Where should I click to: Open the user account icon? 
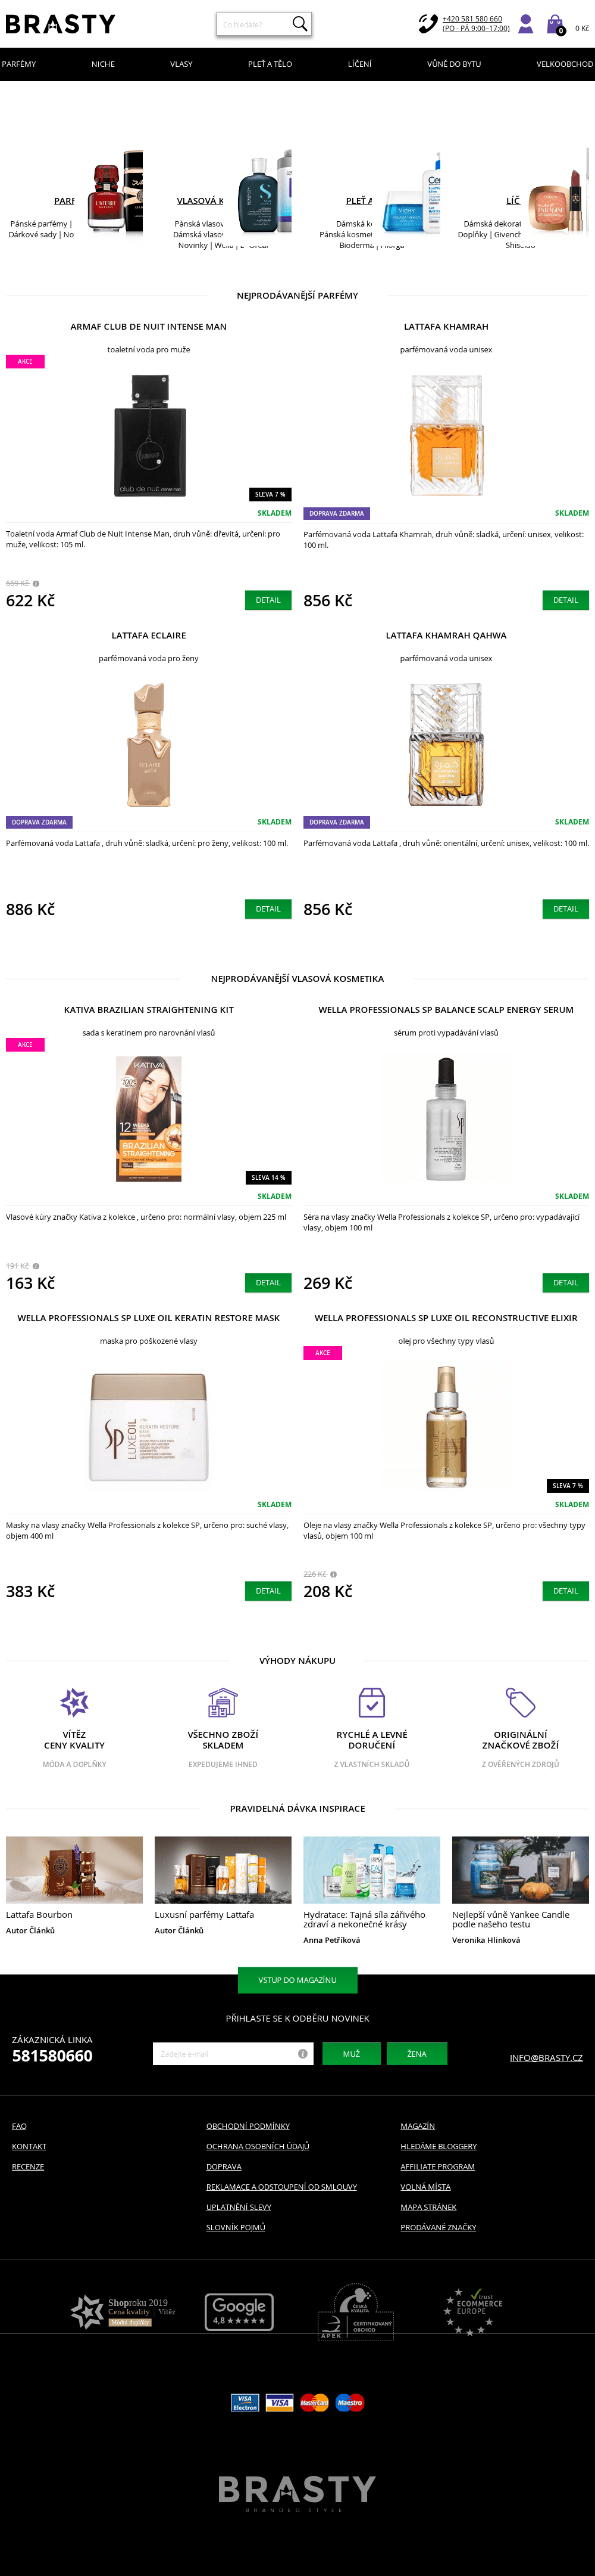[525, 24]
